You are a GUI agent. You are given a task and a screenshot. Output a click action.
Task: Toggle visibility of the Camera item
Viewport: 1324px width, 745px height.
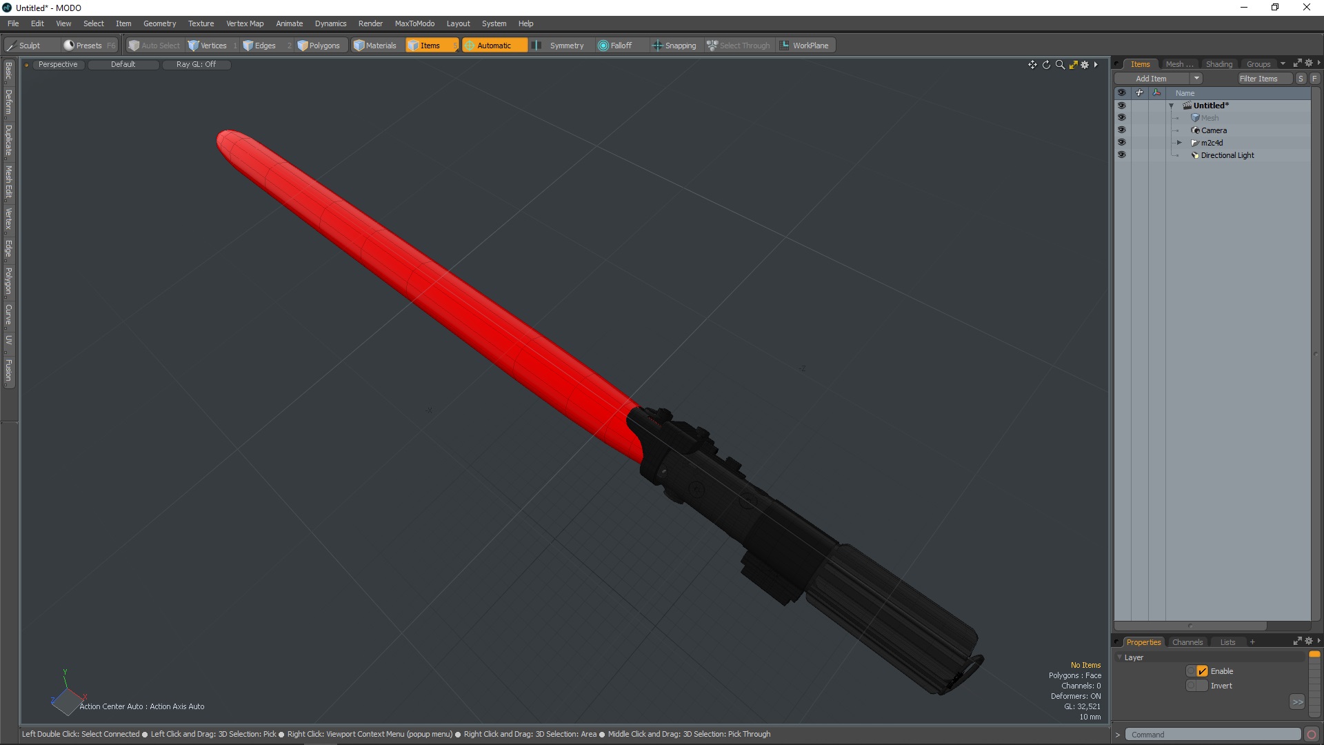point(1121,130)
